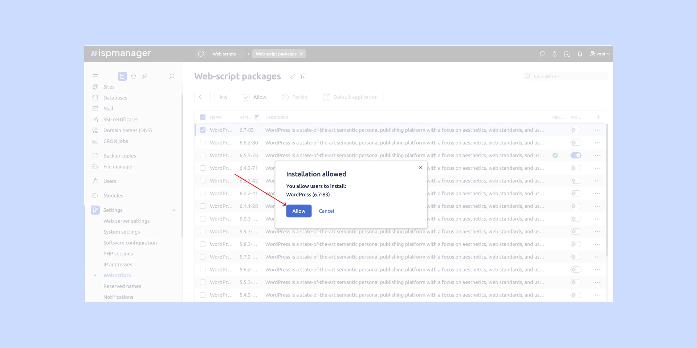Click the sidebar search magnifier
The width and height of the screenshot is (697, 348).
point(172,76)
